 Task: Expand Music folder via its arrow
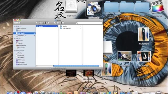tap(81, 26)
